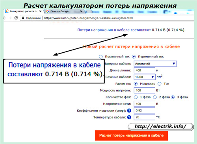Image resolution: width=197 pixels, height=144 pixels.
Task: Switch to the Калькулятор расчета tab
Action: (23, 11)
